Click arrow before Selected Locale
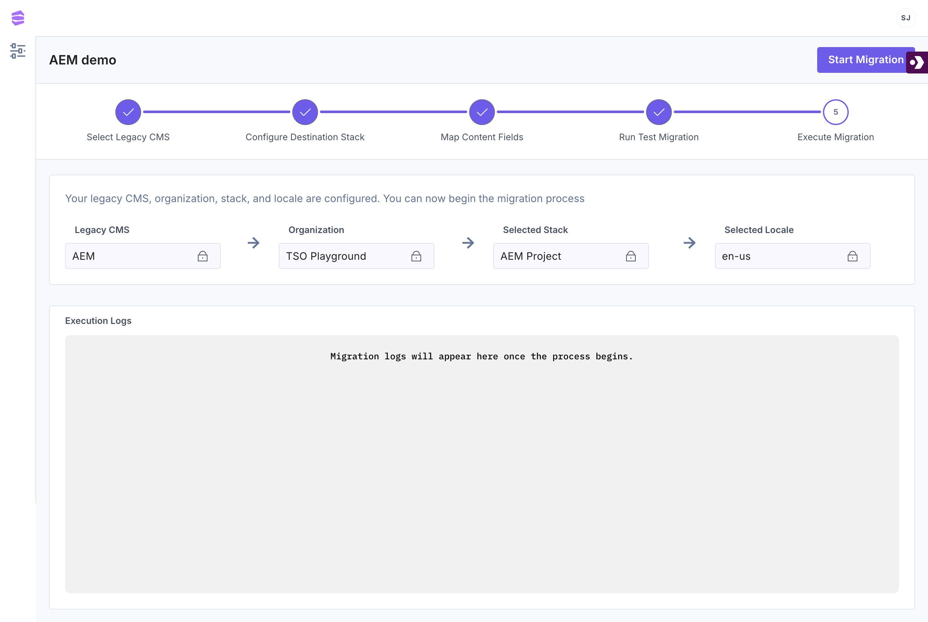 [689, 243]
